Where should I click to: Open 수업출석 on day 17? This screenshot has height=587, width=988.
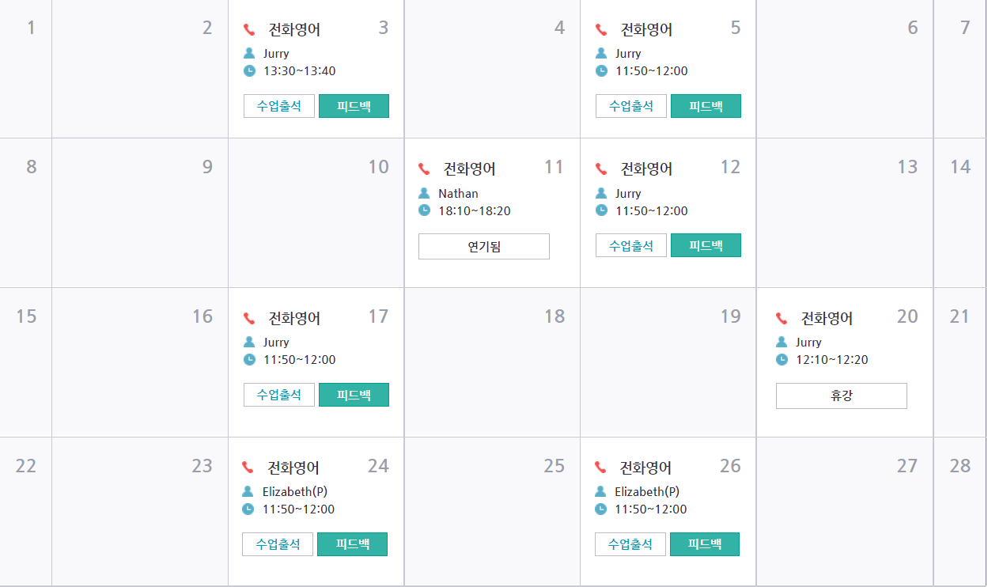(279, 395)
